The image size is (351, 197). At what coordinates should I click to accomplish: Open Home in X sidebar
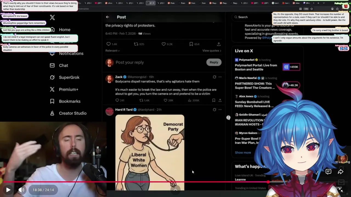coord(65,30)
